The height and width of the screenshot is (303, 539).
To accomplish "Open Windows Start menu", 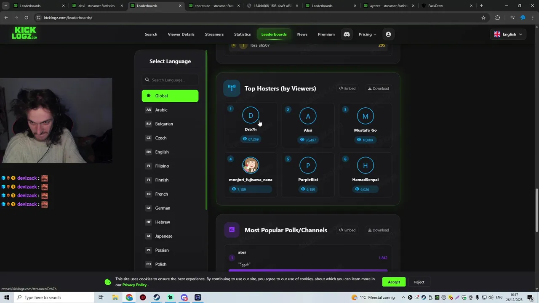I will pos(7,298).
